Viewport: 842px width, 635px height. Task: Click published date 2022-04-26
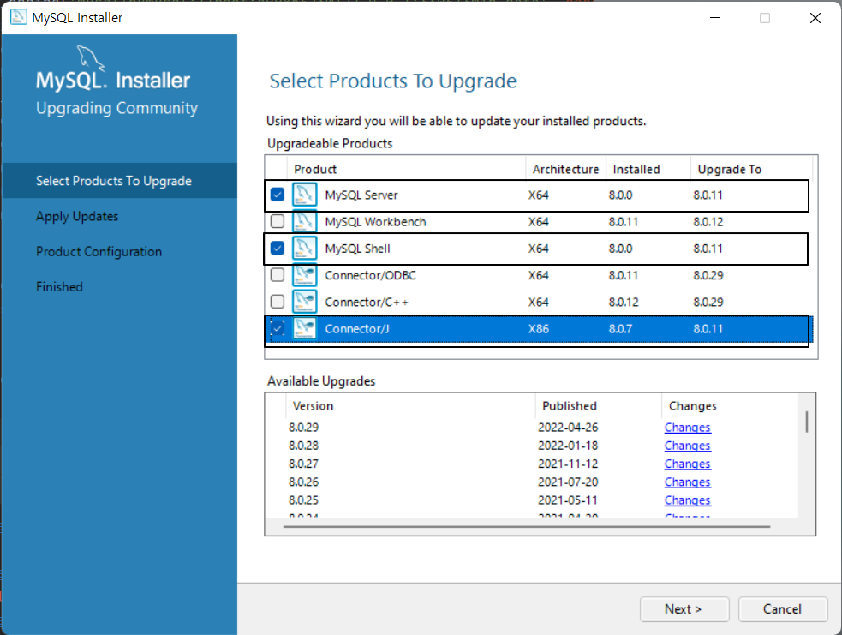(568, 428)
